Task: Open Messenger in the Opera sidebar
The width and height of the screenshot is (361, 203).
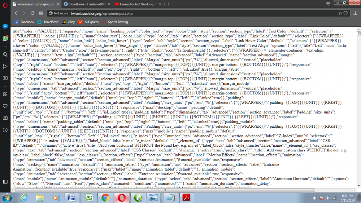Action: [5, 26]
